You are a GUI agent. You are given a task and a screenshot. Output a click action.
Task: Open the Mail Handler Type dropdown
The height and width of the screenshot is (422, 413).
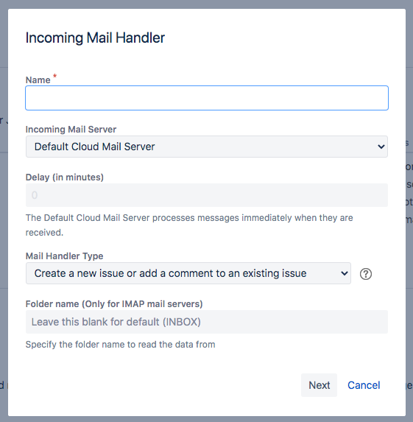tap(188, 273)
